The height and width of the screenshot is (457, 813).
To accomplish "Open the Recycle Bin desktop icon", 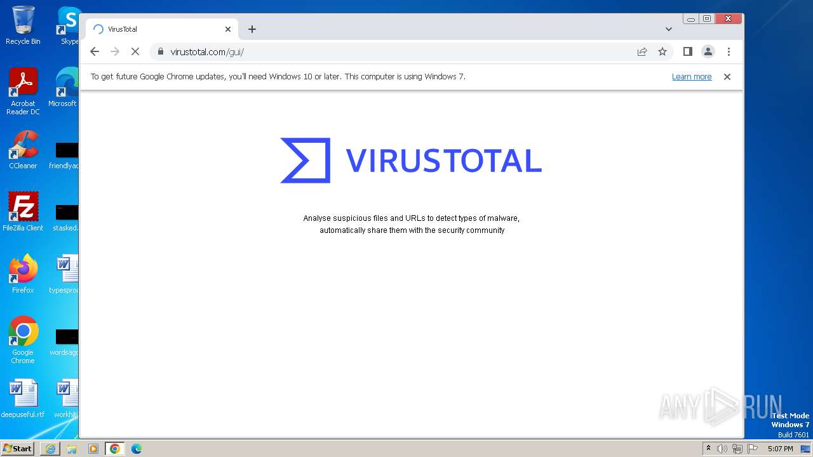I will tap(23, 25).
